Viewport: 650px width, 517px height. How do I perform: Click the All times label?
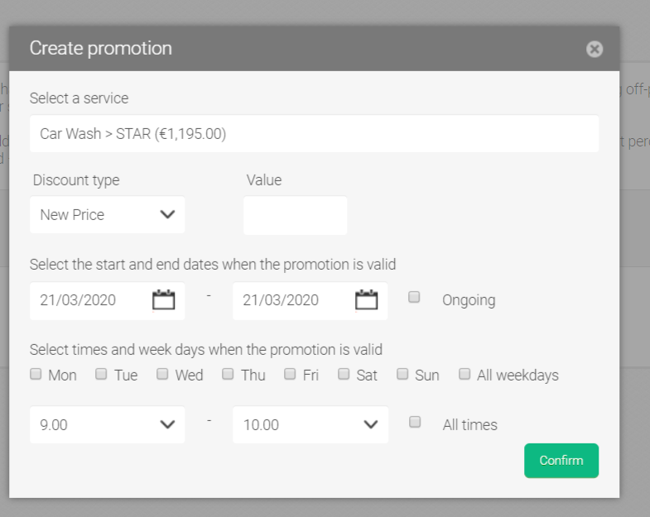(x=469, y=424)
